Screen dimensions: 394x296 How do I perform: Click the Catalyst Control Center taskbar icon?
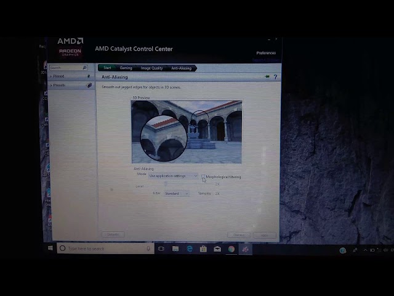(x=245, y=249)
